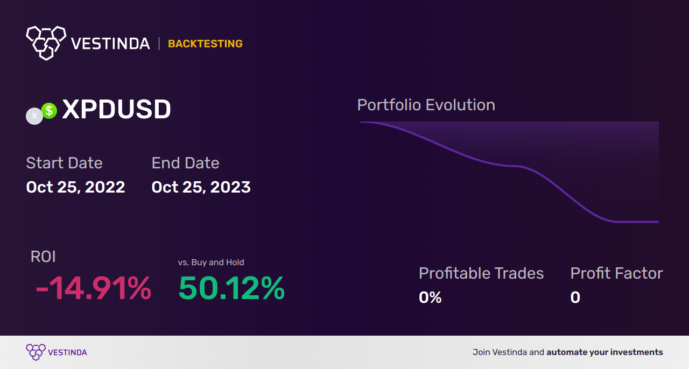
Task: Click the Start Date label
Action: (x=64, y=163)
